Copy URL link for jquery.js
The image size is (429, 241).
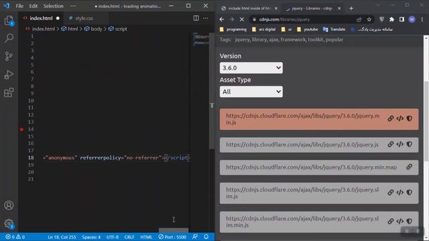coord(390,145)
